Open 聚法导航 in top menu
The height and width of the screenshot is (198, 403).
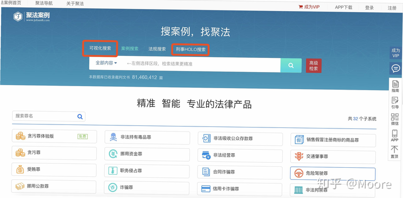click(x=44, y=4)
